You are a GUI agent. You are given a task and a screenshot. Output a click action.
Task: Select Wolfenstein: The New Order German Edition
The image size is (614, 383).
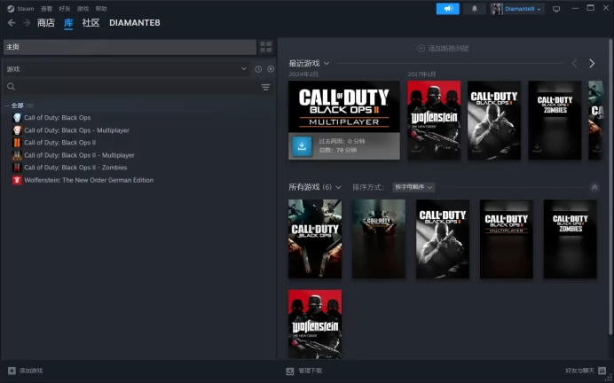[x=89, y=180]
